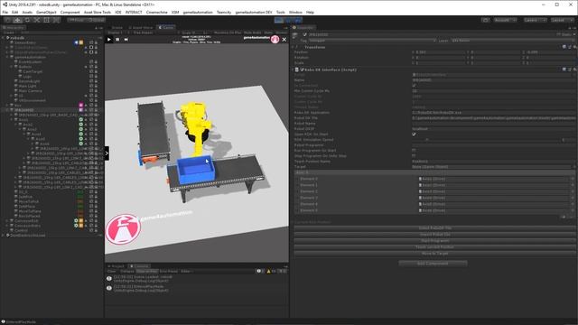Select the Move tool in toolbar
The height and width of the screenshot is (325, 578).
tap(17, 20)
